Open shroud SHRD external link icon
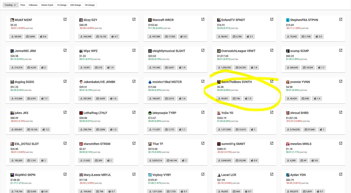 (x=341, y=112)
